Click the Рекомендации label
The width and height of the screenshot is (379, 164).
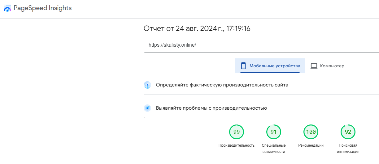pyautogui.click(x=311, y=145)
